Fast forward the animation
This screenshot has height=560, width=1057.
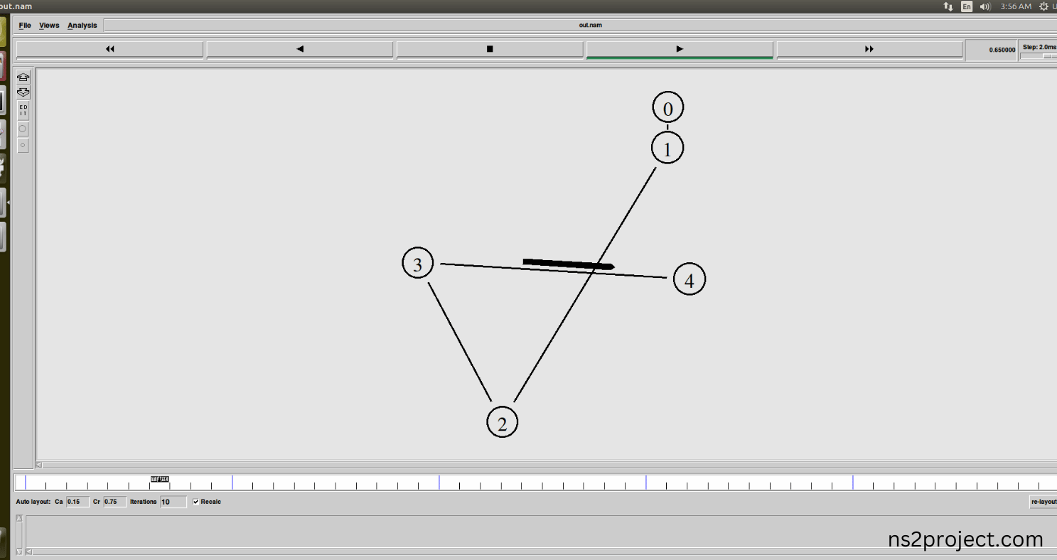pyautogui.click(x=869, y=49)
